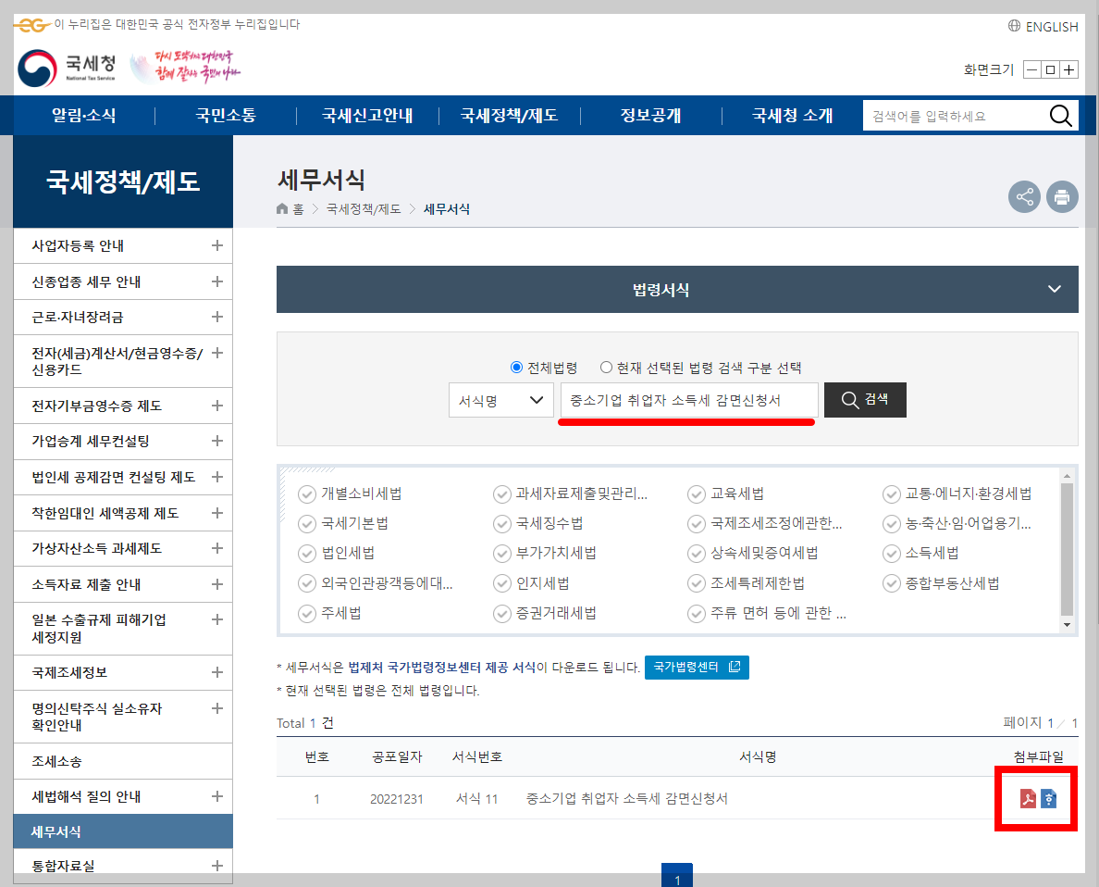Check the 개별소비세법 law option
Screen dimensions: 1099x887
307,494
